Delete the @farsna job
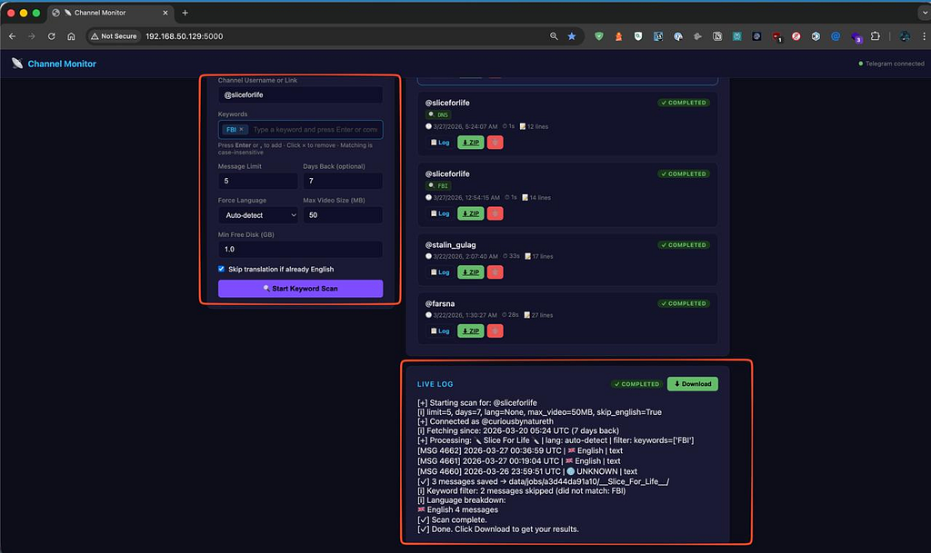Screen dimensions: 931x553 496,331
